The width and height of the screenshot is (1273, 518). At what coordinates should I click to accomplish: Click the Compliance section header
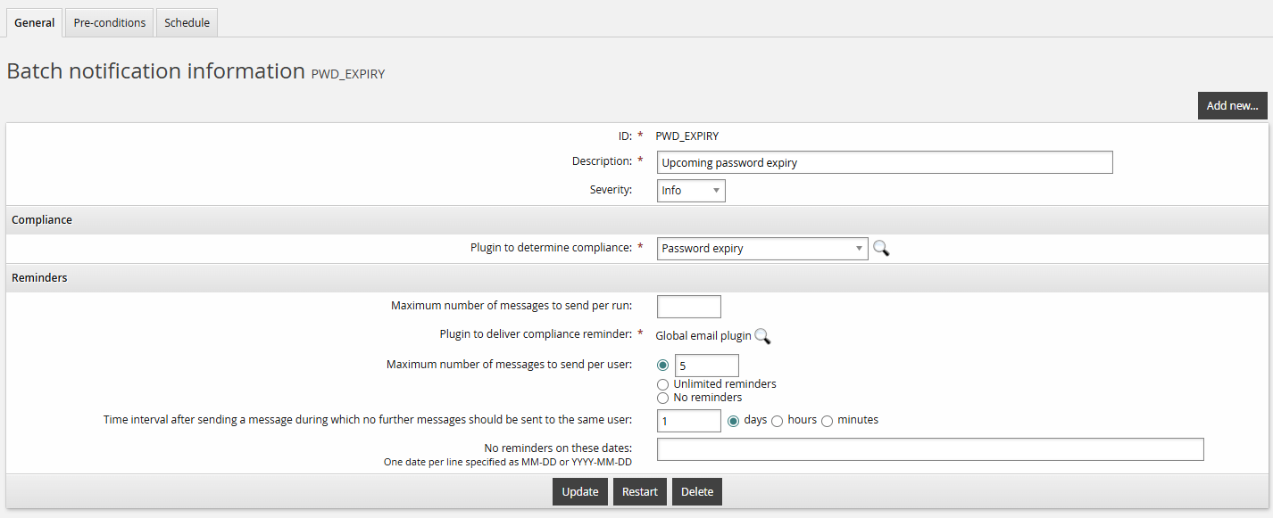click(637, 220)
